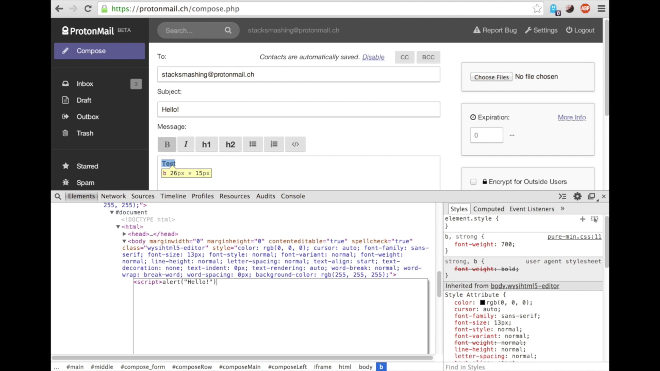660x371 pixels.
Task: Expand the head node in Elements
Action: pos(124,234)
